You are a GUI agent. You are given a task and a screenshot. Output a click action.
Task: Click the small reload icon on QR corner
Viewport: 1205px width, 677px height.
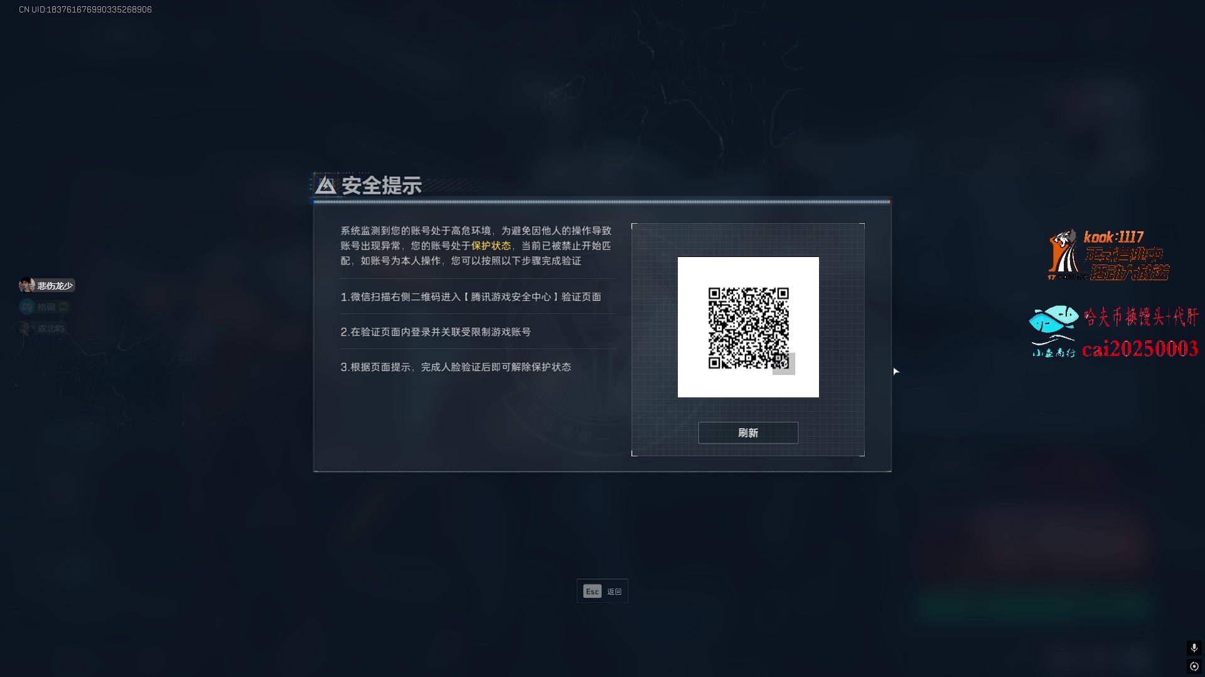[783, 364]
